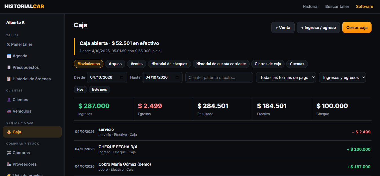Click the Clientes person icon
The height and width of the screenshot is (176, 380).
9,100
